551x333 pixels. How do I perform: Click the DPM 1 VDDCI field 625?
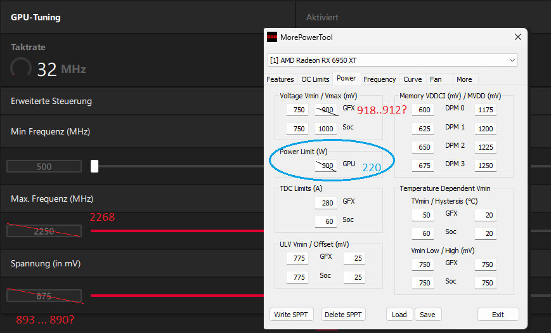(x=423, y=129)
